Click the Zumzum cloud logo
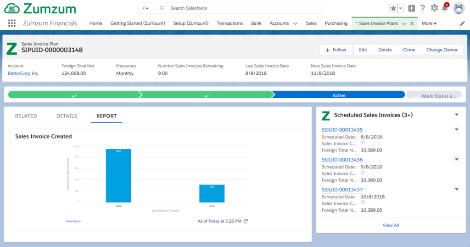 pyautogui.click(x=12, y=8)
